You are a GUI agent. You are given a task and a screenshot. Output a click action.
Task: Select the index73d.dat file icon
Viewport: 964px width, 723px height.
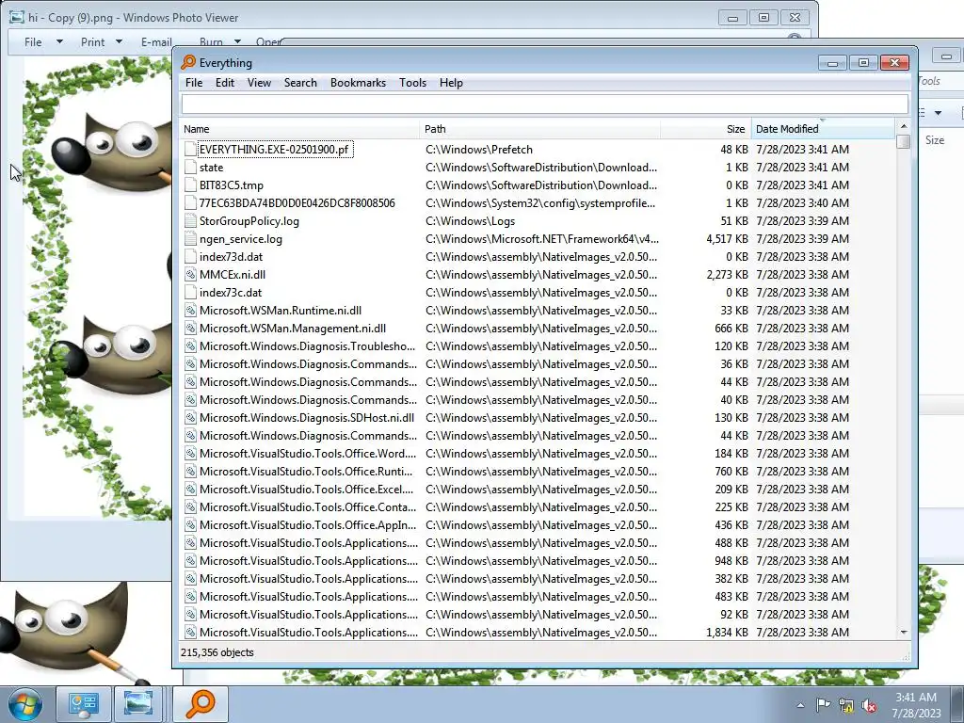tap(190, 256)
